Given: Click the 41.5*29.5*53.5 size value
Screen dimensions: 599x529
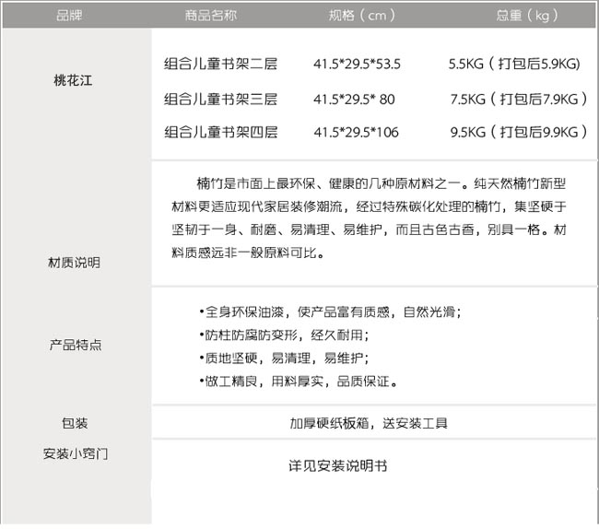Looking at the screenshot, I should 357,65.
